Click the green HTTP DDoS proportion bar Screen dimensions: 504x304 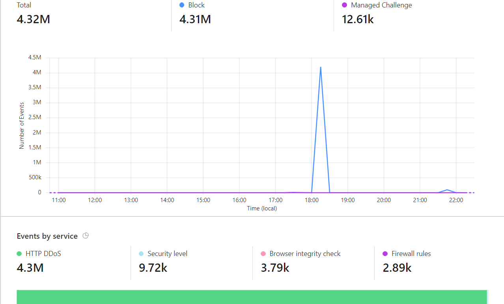[x=252, y=297]
